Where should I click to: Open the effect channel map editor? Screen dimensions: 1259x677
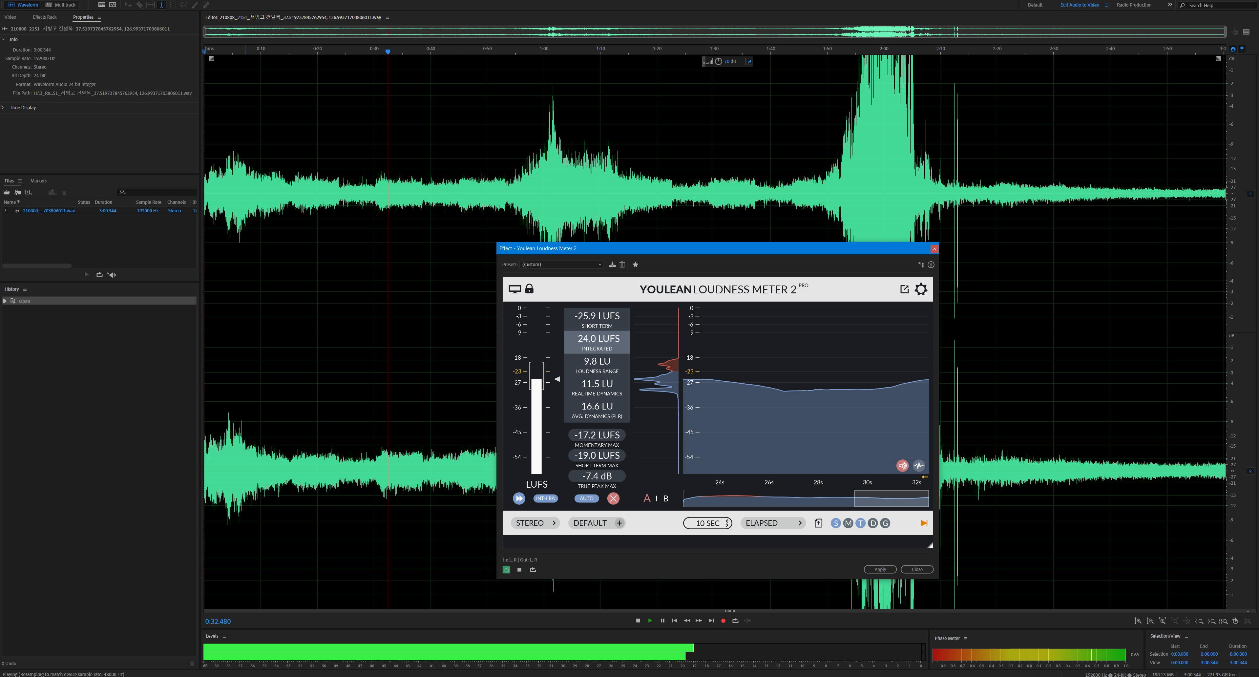coord(921,264)
